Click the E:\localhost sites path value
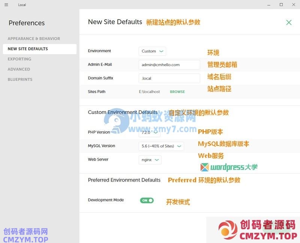Screen dimensions: 300x243 point(149,92)
